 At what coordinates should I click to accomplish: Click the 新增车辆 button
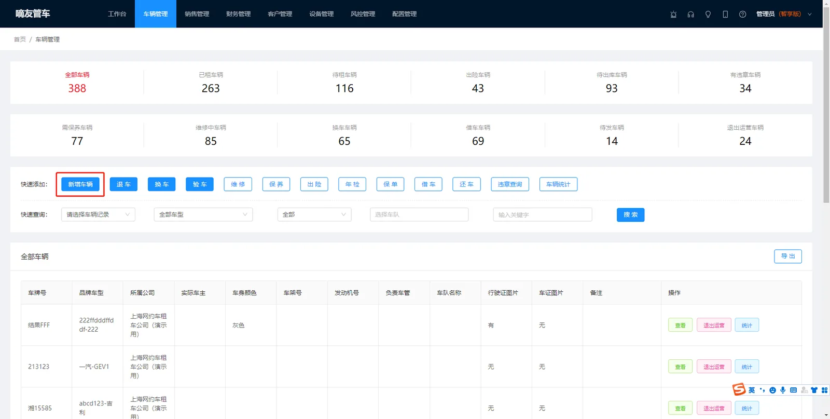click(80, 184)
